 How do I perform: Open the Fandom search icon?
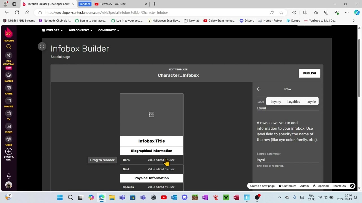pos(9,47)
